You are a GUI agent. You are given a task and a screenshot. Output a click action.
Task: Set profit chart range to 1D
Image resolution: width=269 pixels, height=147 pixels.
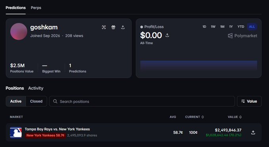(204, 27)
